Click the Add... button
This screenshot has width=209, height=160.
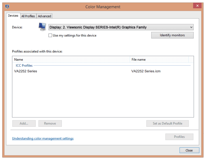(24, 123)
